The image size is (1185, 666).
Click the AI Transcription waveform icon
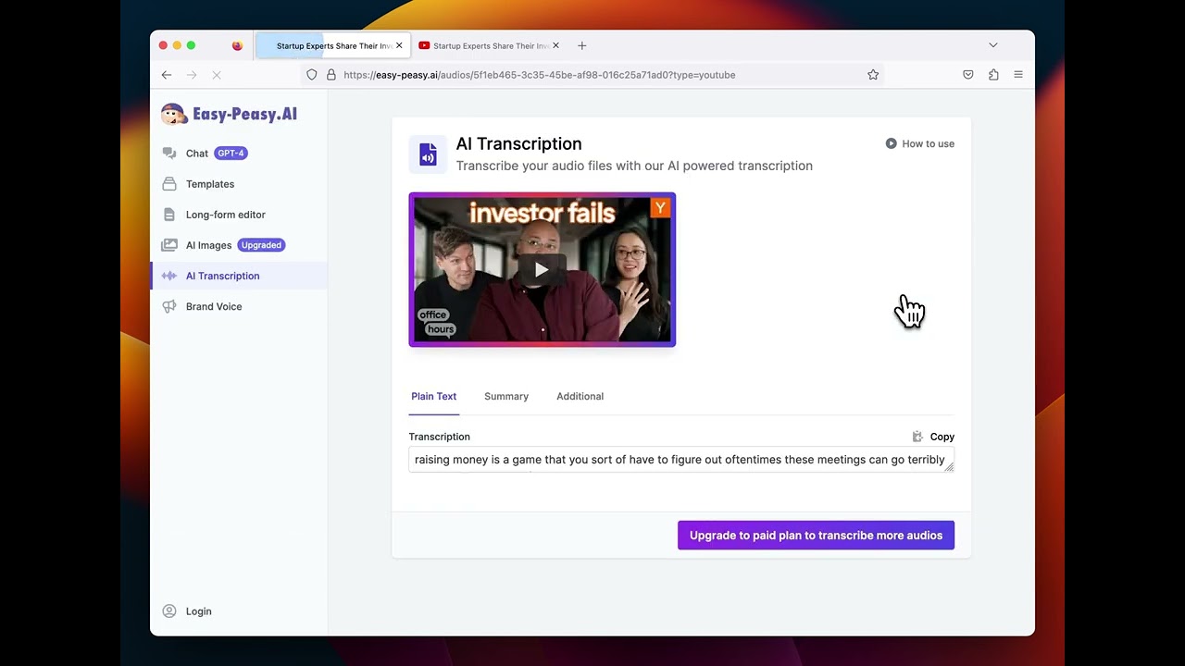point(168,276)
